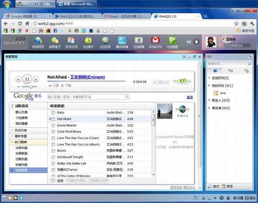The image size is (258, 203).
Task: Click the find button at QQ panel bottom
Action: coord(214,186)
